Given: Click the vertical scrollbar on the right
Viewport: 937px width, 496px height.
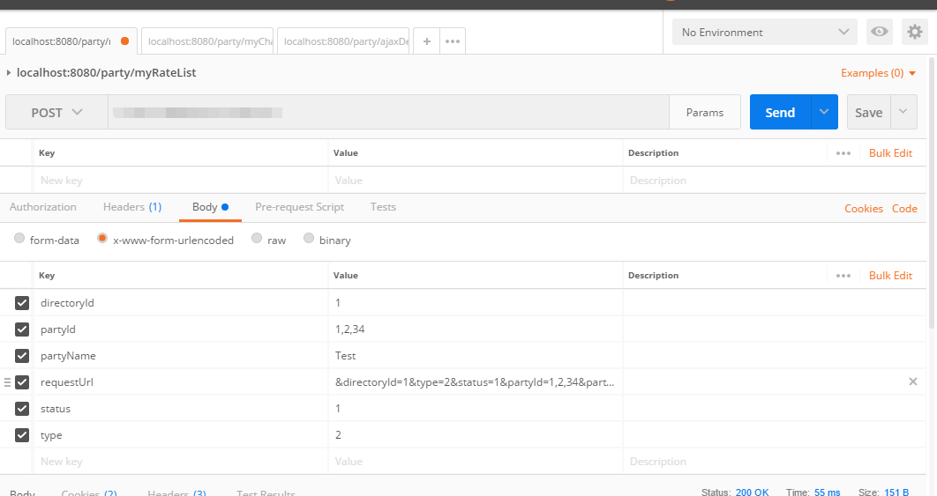Looking at the screenshot, I should [933, 193].
